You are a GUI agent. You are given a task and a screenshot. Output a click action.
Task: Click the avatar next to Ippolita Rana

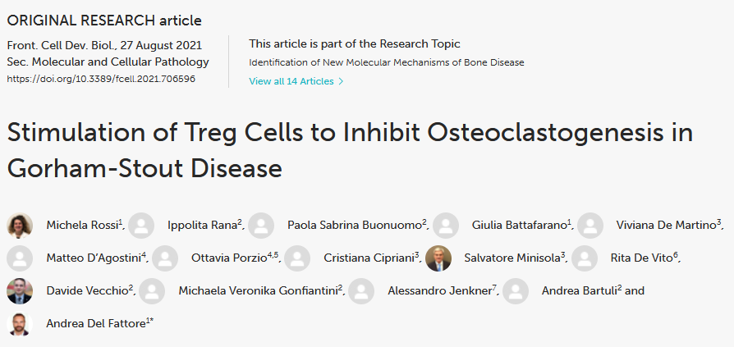tap(141, 226)
